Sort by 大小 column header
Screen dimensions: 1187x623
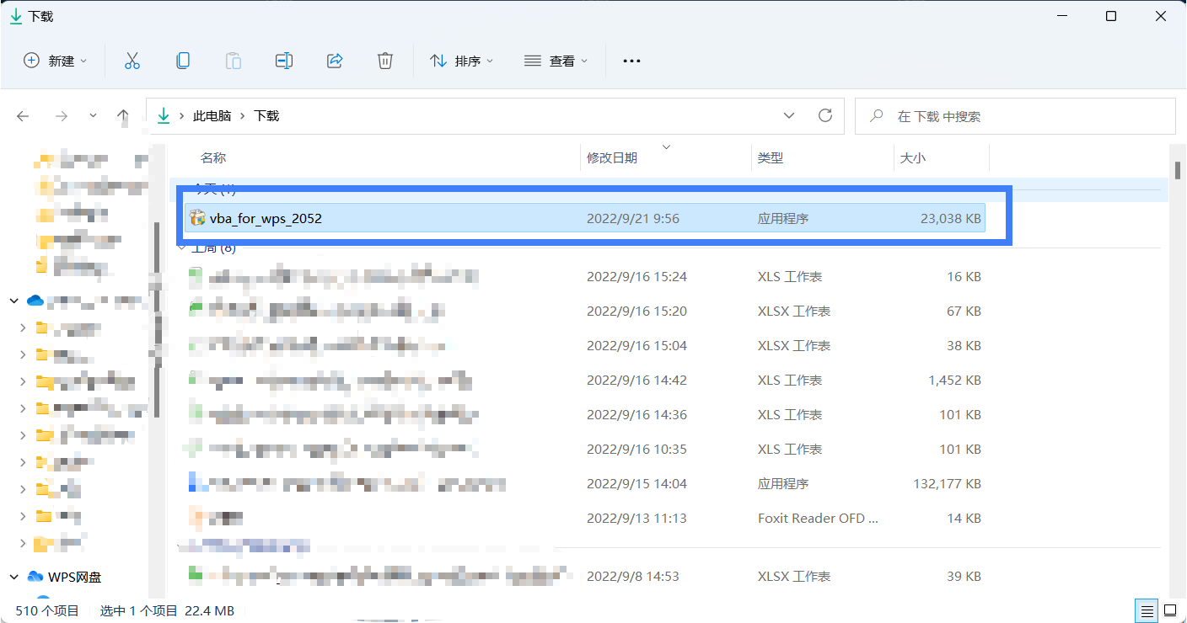(x=913, y=157)
